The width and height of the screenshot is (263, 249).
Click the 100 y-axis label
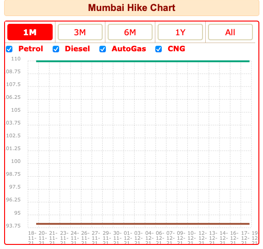click(16, 161)
